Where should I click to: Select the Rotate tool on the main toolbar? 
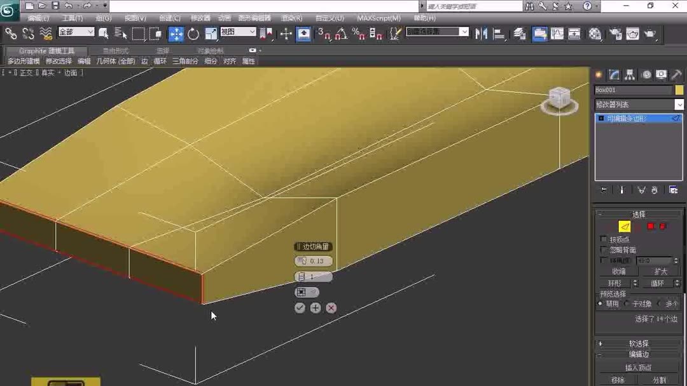[x=193, y=33]
